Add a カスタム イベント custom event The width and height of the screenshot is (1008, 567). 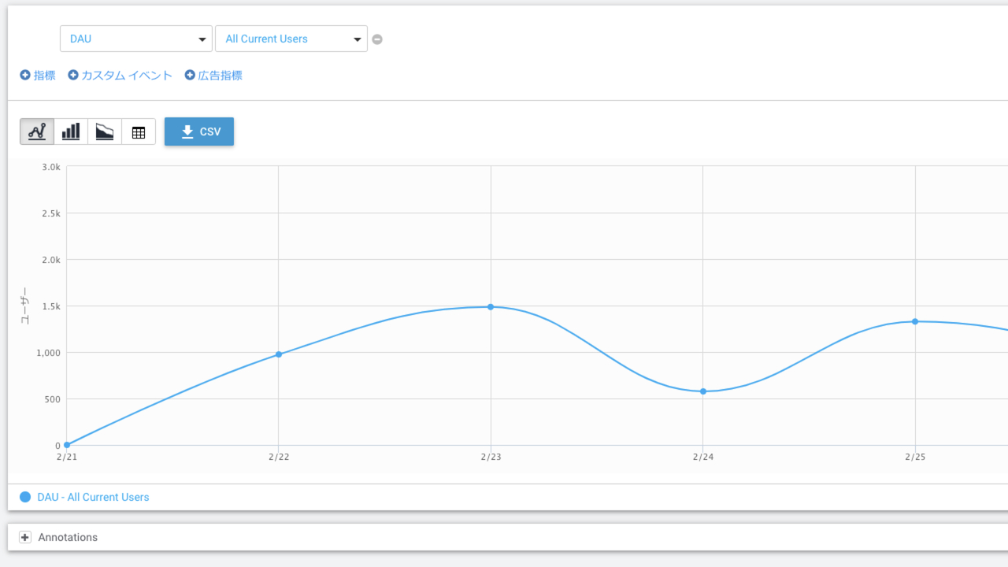coord(120,76)
